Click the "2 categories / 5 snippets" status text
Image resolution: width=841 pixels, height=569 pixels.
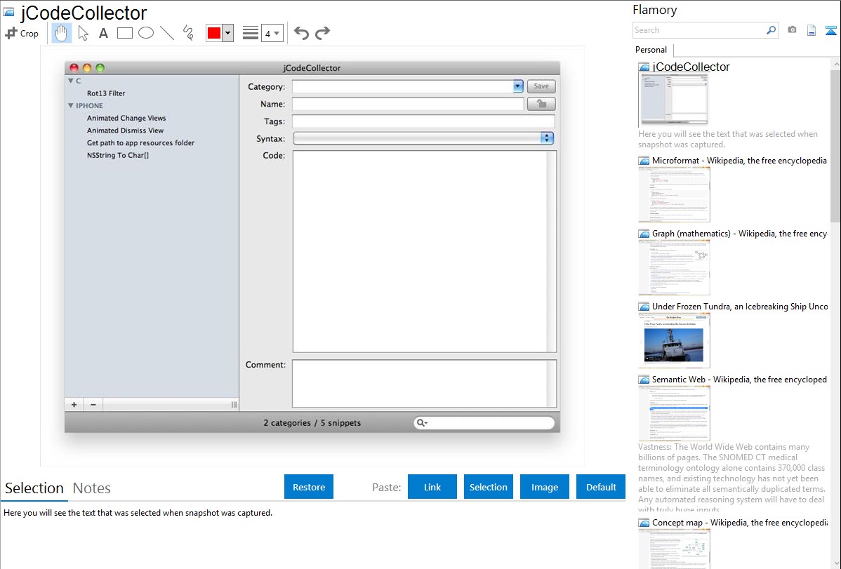click(x=312, y=423)
